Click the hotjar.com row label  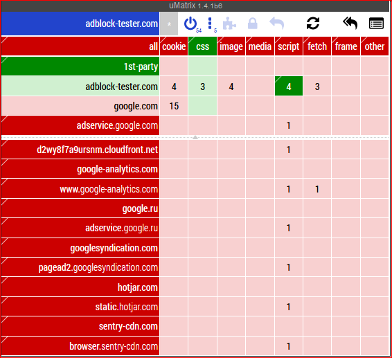(x=80, y=287)
